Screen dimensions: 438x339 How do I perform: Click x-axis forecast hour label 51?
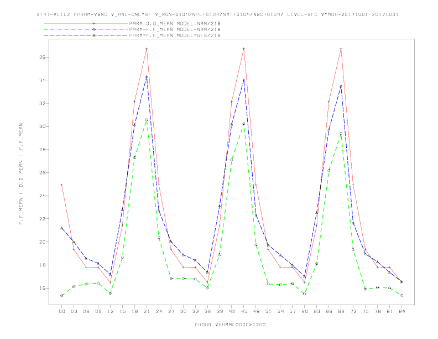[268, 311]
